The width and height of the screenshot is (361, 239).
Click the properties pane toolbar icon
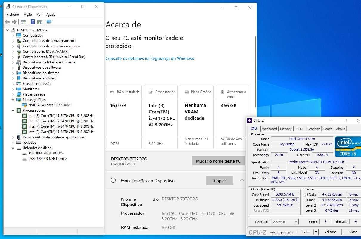pyautogui.click(x=40, y=22)
